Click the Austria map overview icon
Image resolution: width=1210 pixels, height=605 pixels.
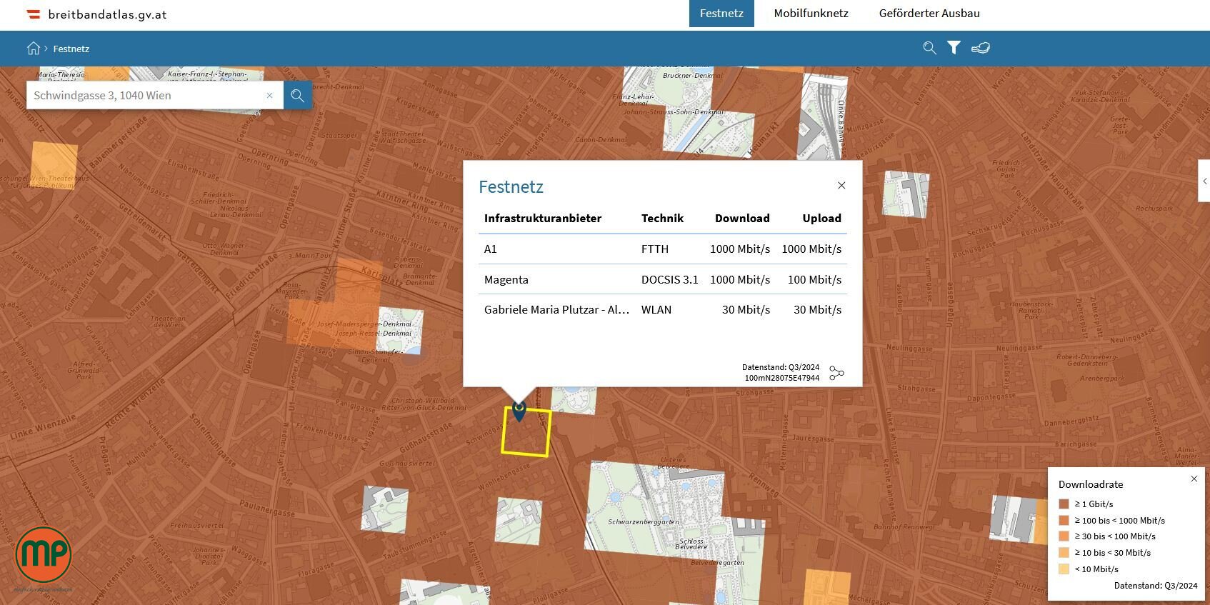(981, 48)
